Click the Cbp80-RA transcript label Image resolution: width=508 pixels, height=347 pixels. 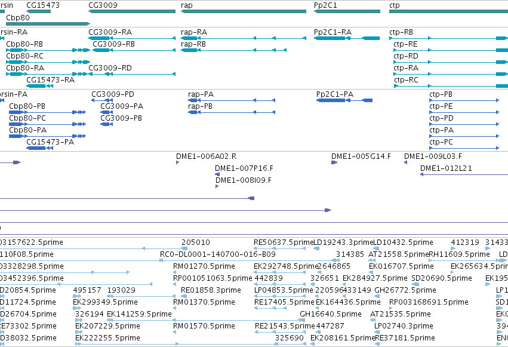click(25, 68)
